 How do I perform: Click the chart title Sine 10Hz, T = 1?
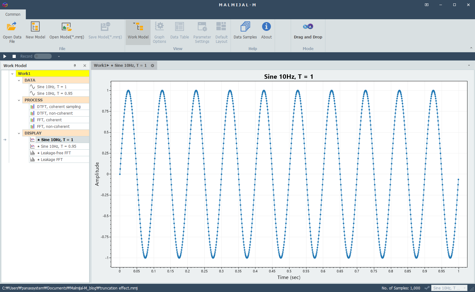[289, 77]
